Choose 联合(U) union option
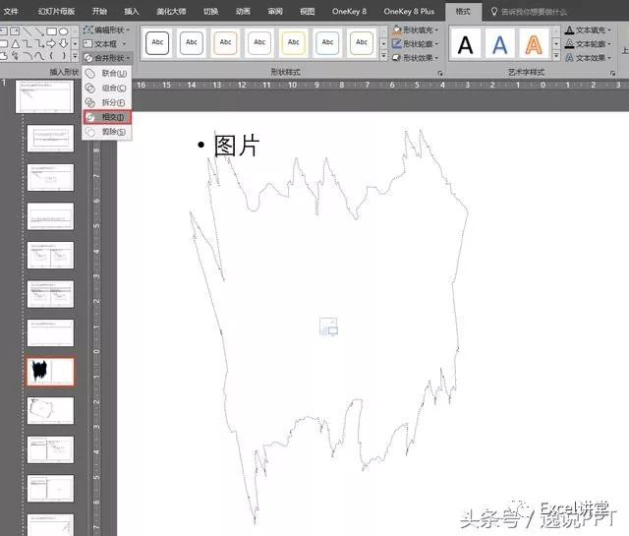629x536 pixels. 107,73
